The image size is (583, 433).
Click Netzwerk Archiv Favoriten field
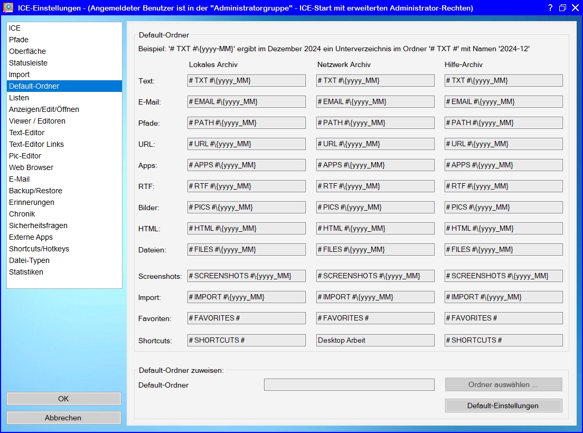point(375,318)
